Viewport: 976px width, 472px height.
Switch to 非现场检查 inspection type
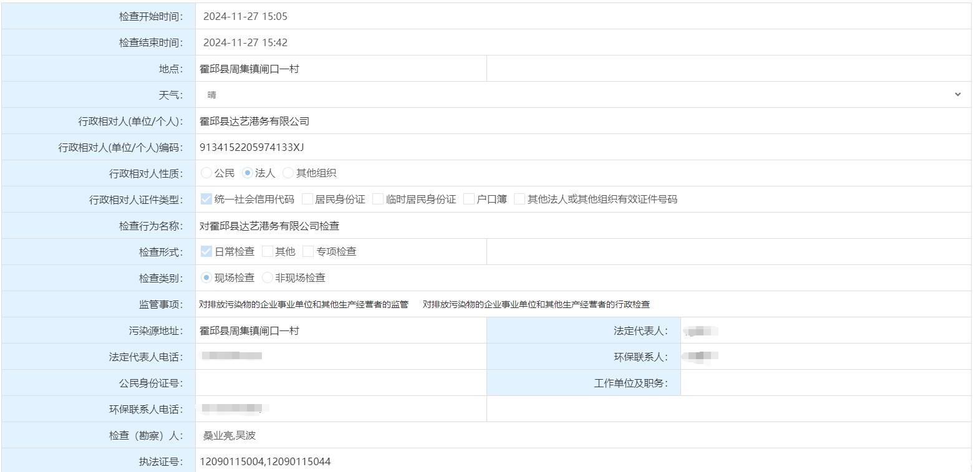268,278
